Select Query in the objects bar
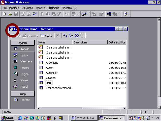Viewport: 161px width, 121px height. [23, 55]
